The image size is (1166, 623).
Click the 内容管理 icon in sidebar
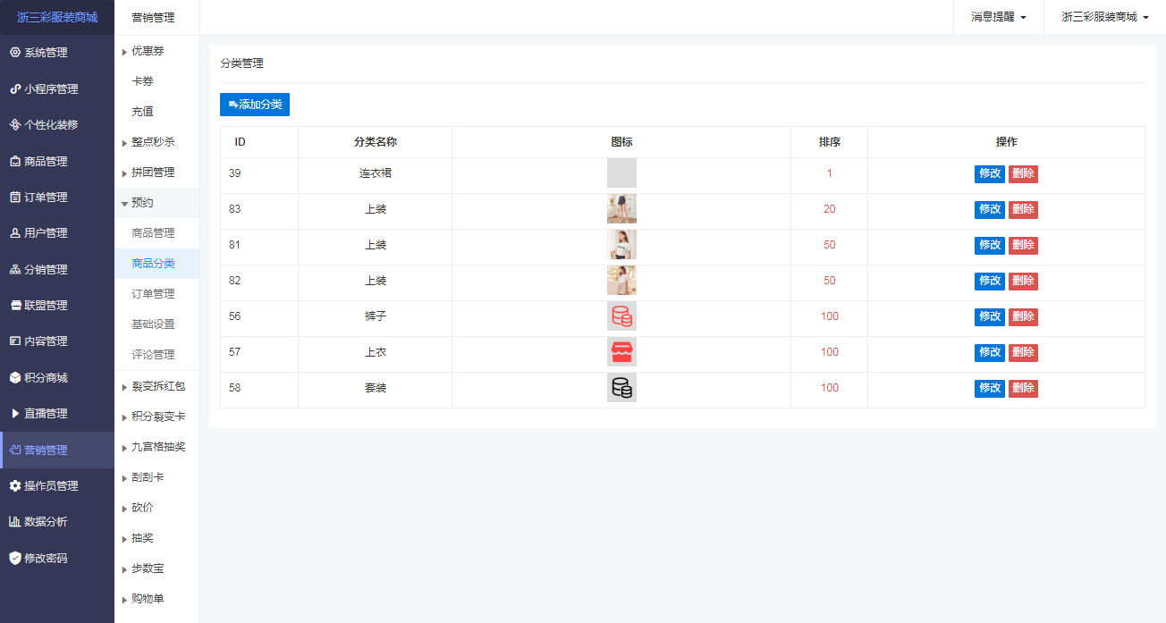tap(14, 341)
